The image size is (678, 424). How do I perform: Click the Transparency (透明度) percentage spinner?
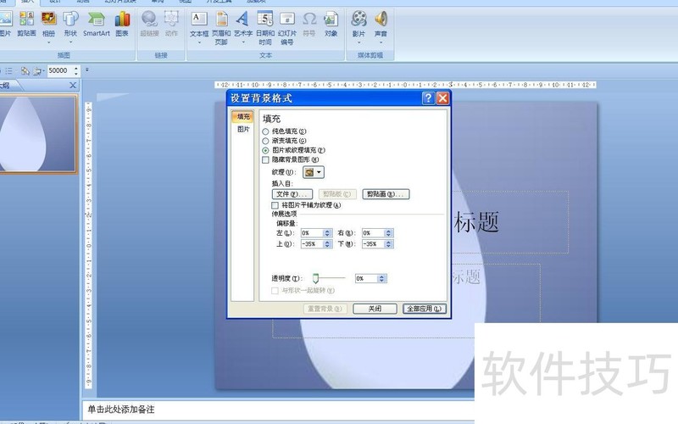point(381,279)
